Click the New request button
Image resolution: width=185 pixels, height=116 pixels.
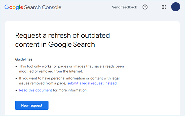32,105
